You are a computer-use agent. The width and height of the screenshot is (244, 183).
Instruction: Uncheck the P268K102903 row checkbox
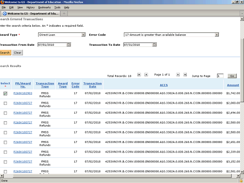click(x=5, y=93)
